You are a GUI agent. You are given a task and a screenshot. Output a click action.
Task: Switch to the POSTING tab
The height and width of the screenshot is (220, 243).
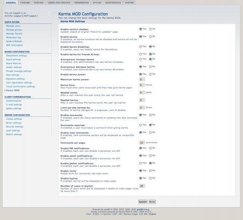point(39,3)
